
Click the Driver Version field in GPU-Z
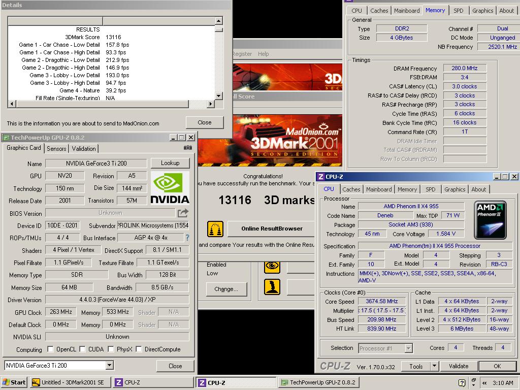coord(117,300)
